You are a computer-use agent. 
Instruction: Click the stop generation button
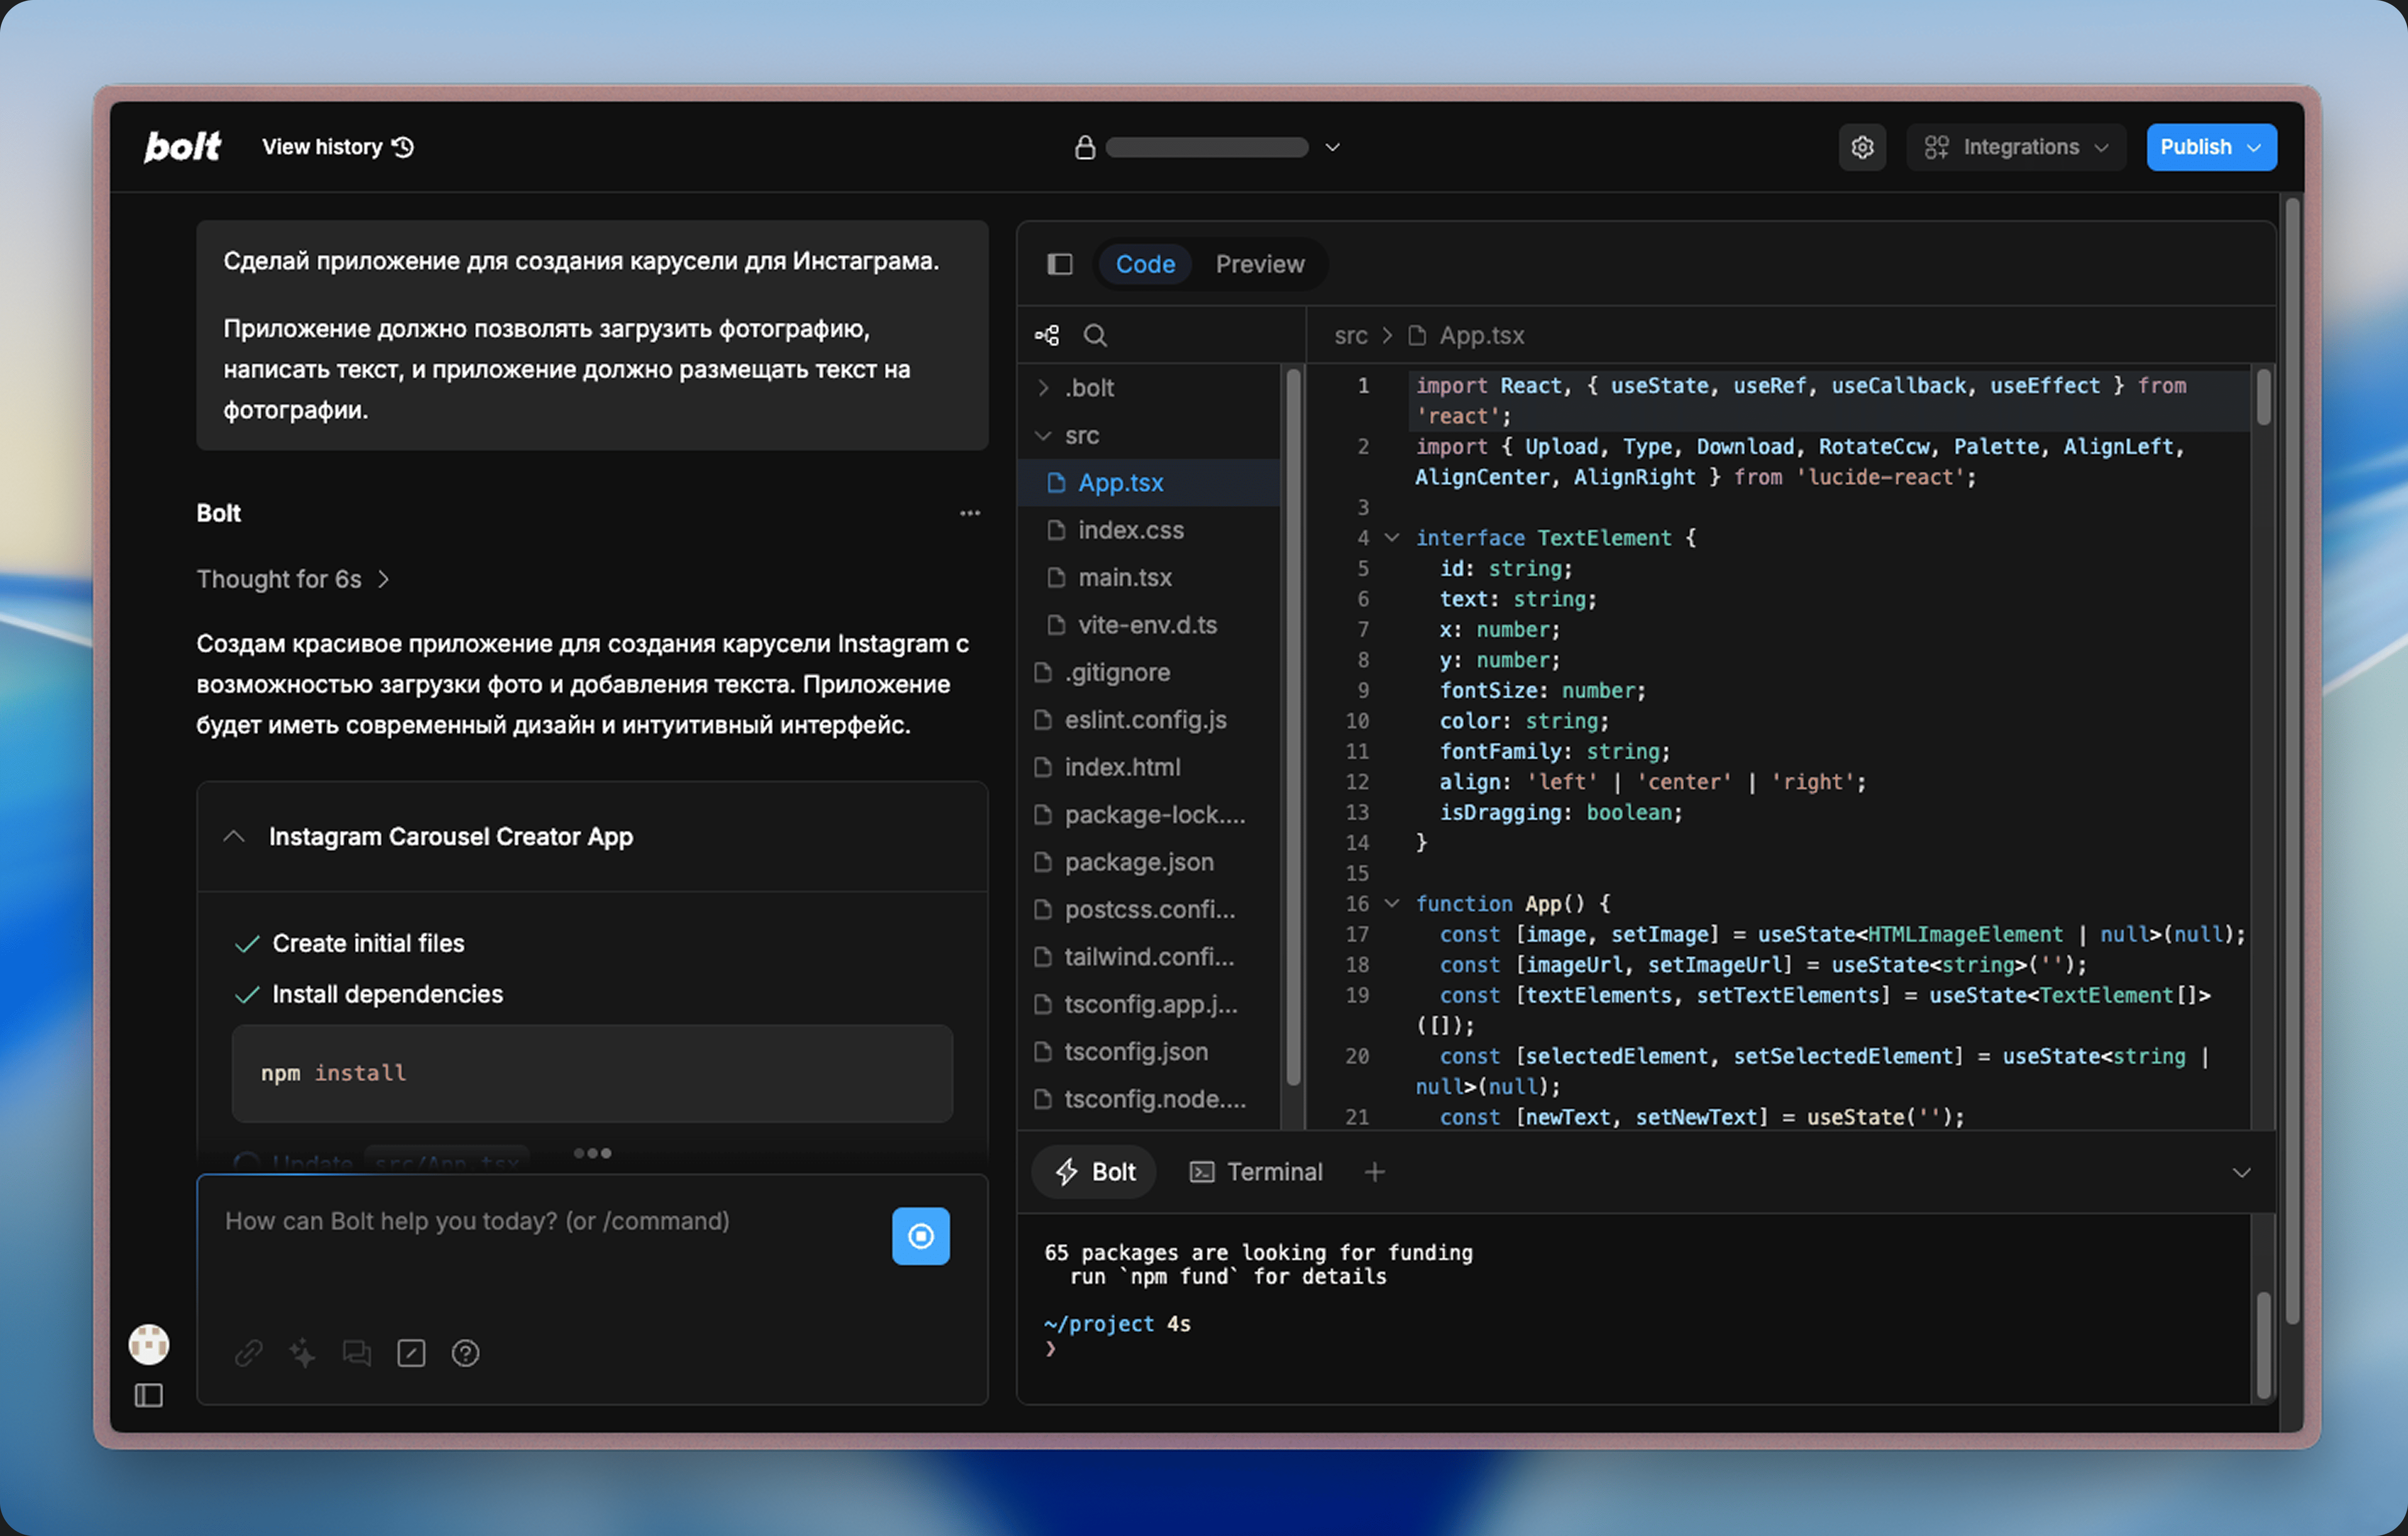[920, 1236]
